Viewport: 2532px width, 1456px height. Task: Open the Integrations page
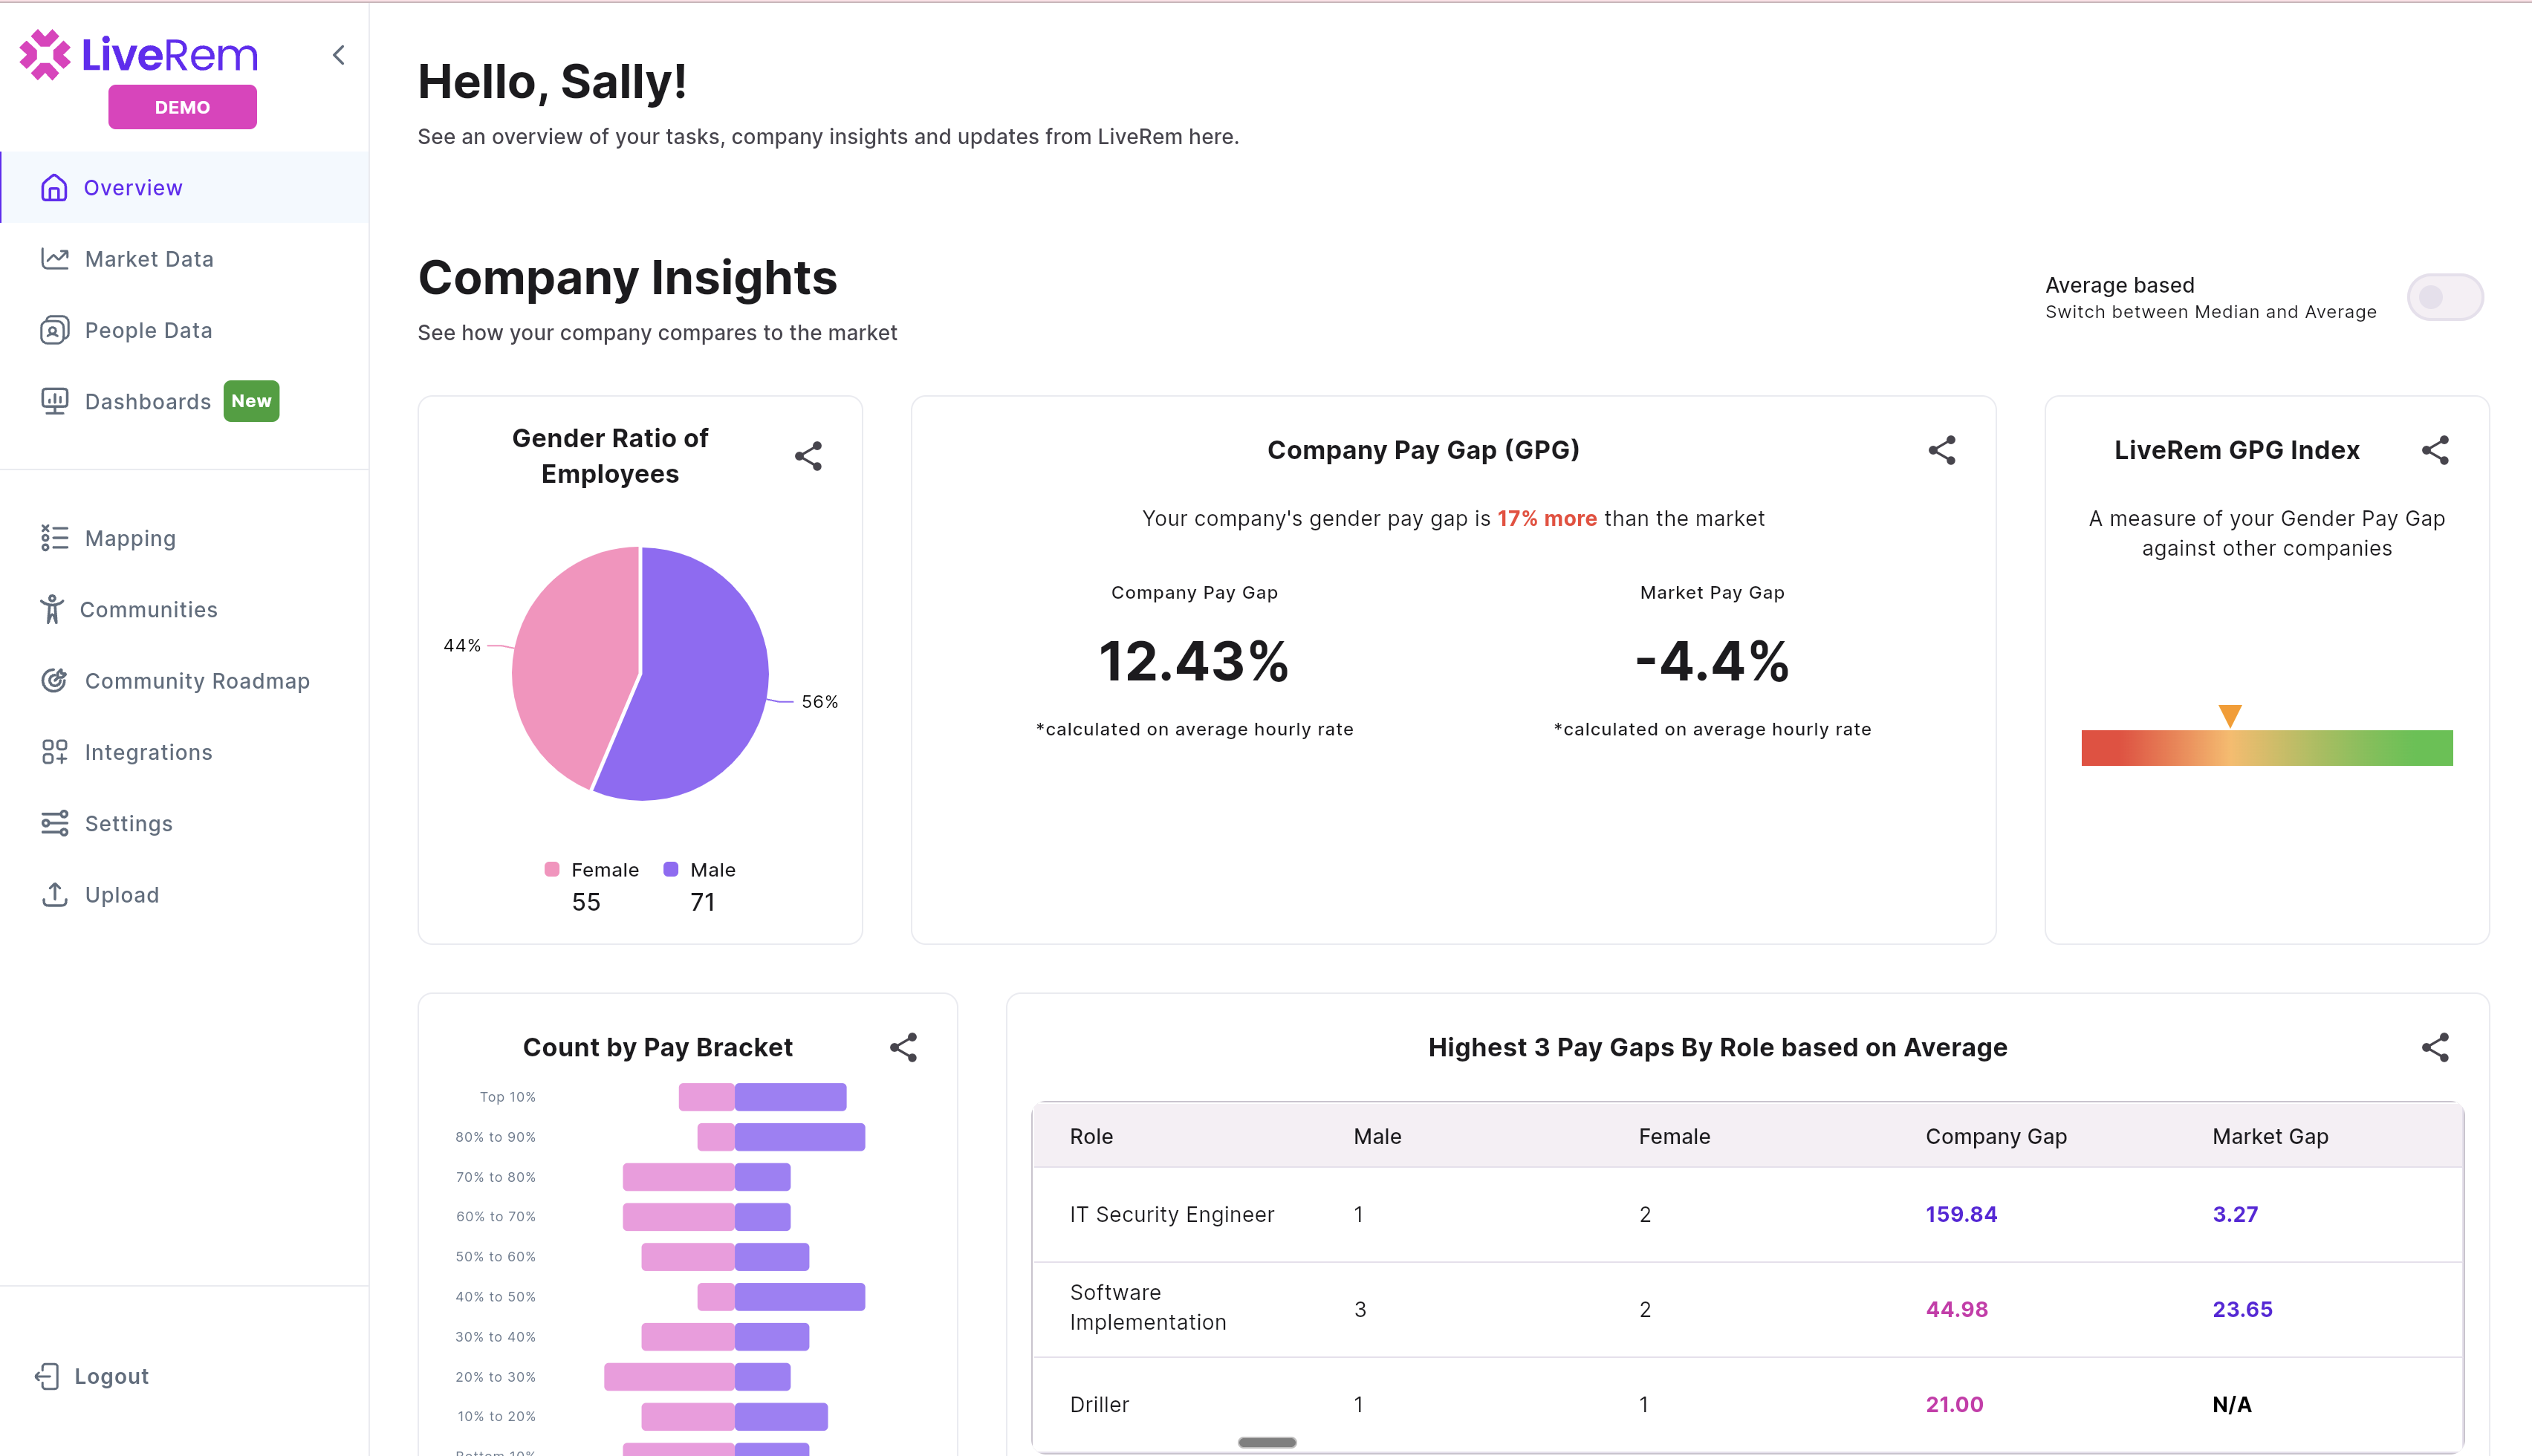coord(148,752)
